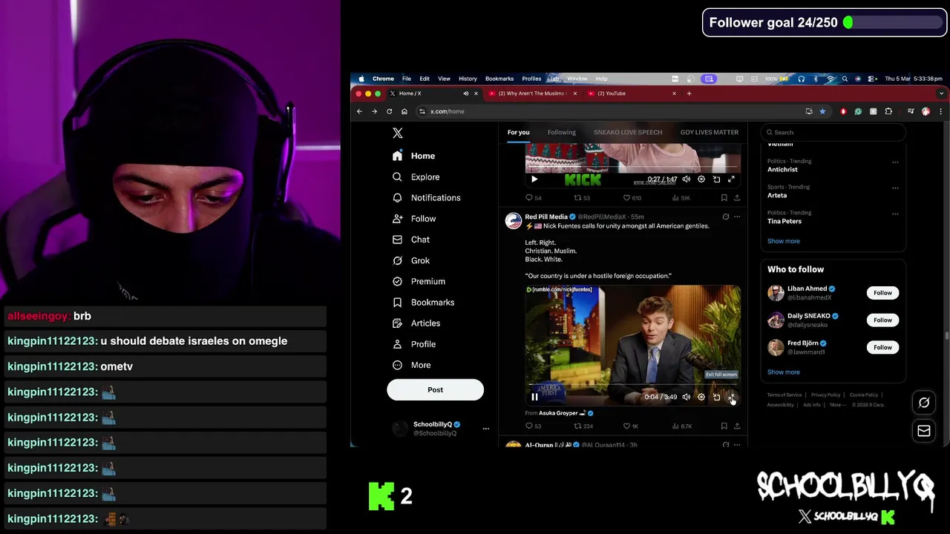
Task: Open Explore in the X sidebar
Action: click(x=416, y=177)
